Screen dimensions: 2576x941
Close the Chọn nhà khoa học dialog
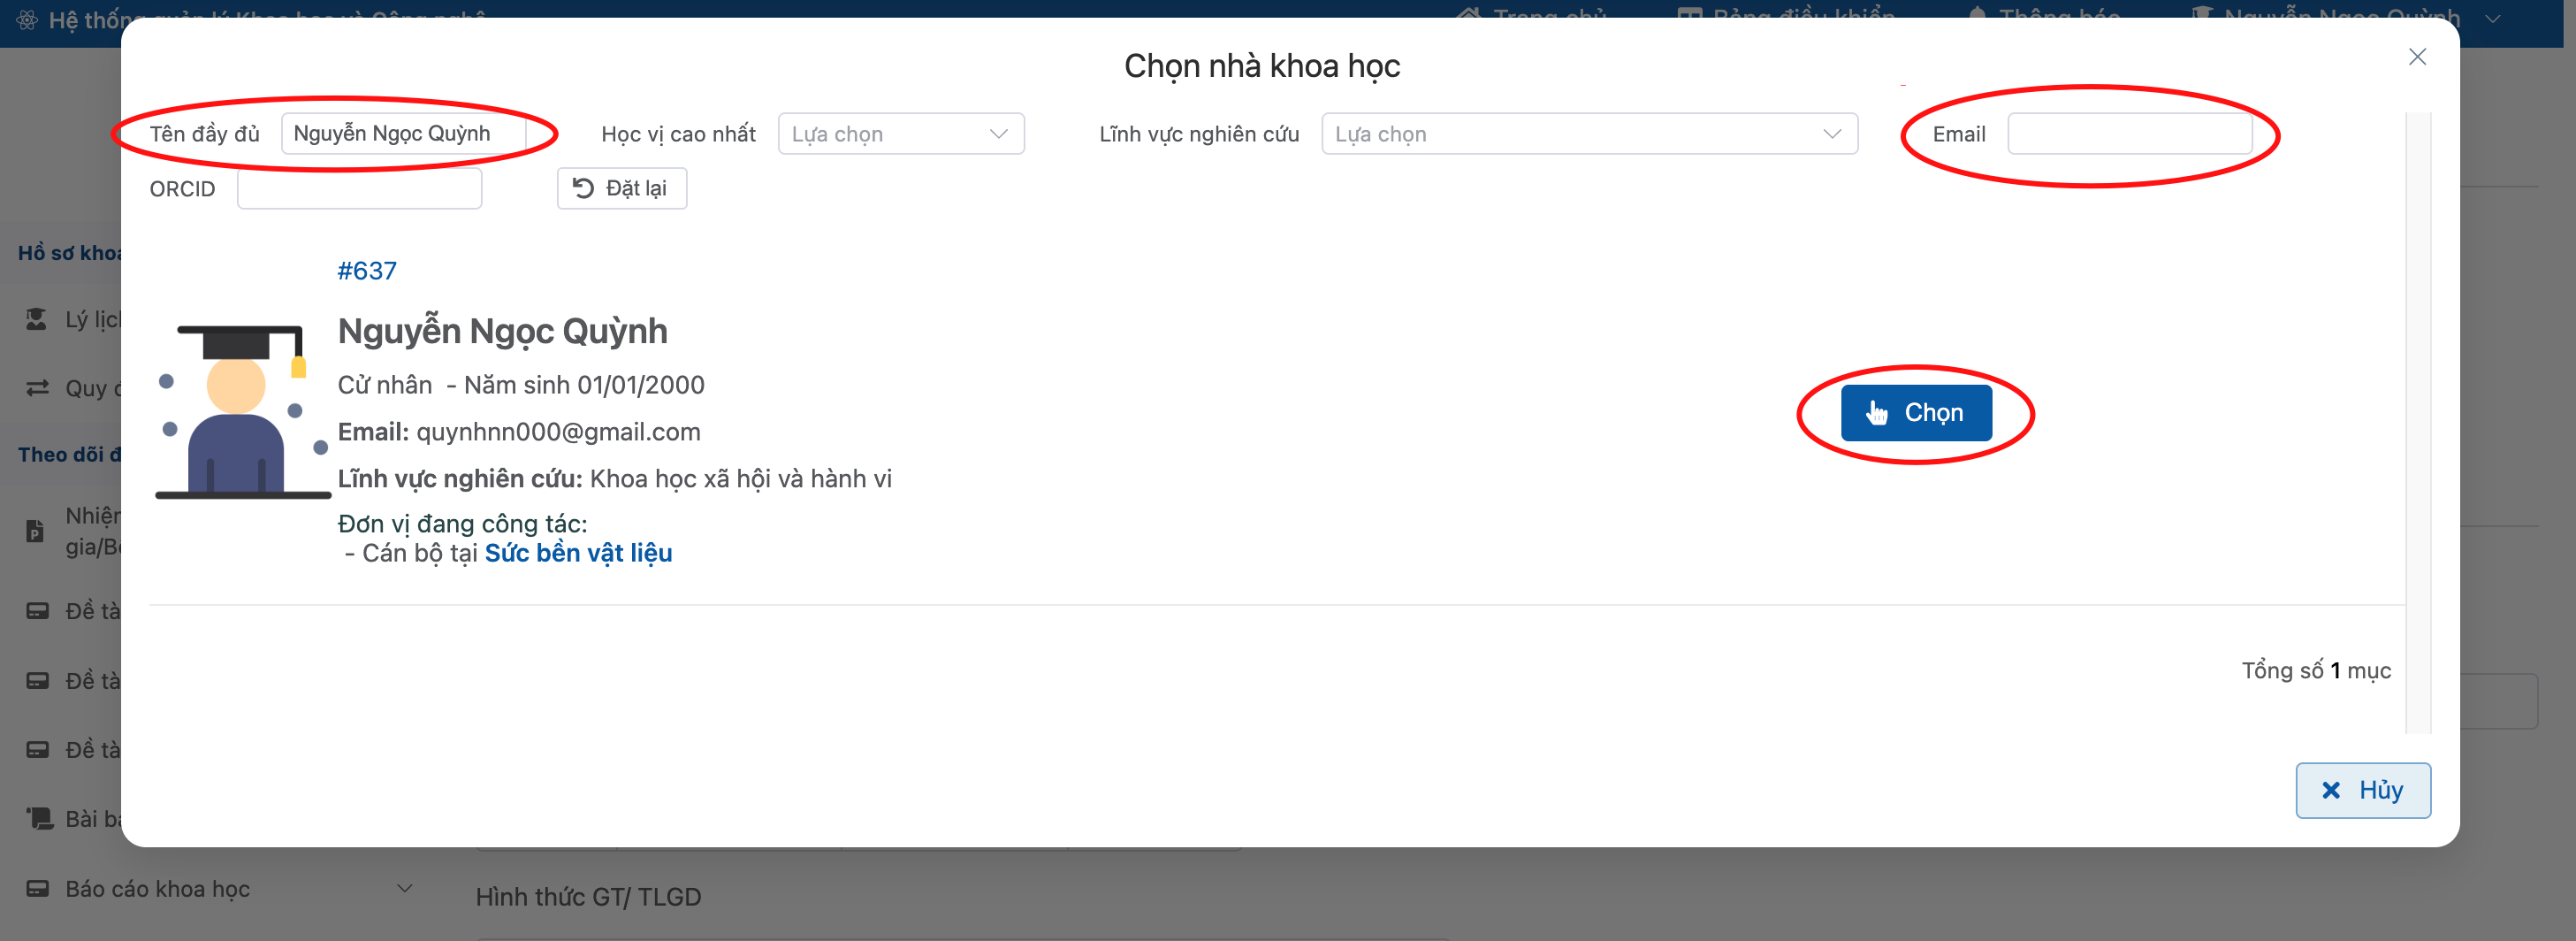[x=2416, y=57]
